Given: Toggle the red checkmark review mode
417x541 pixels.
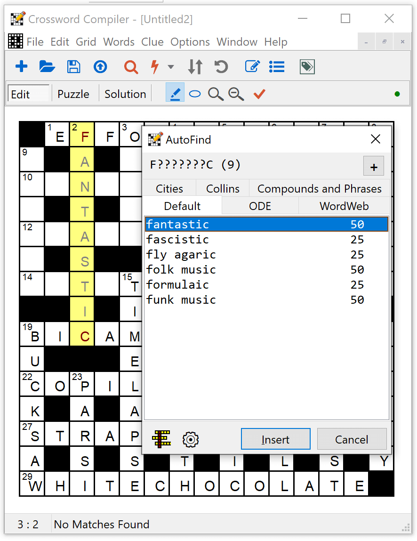Looking at the screenshot, I should [x=259, y=94].
